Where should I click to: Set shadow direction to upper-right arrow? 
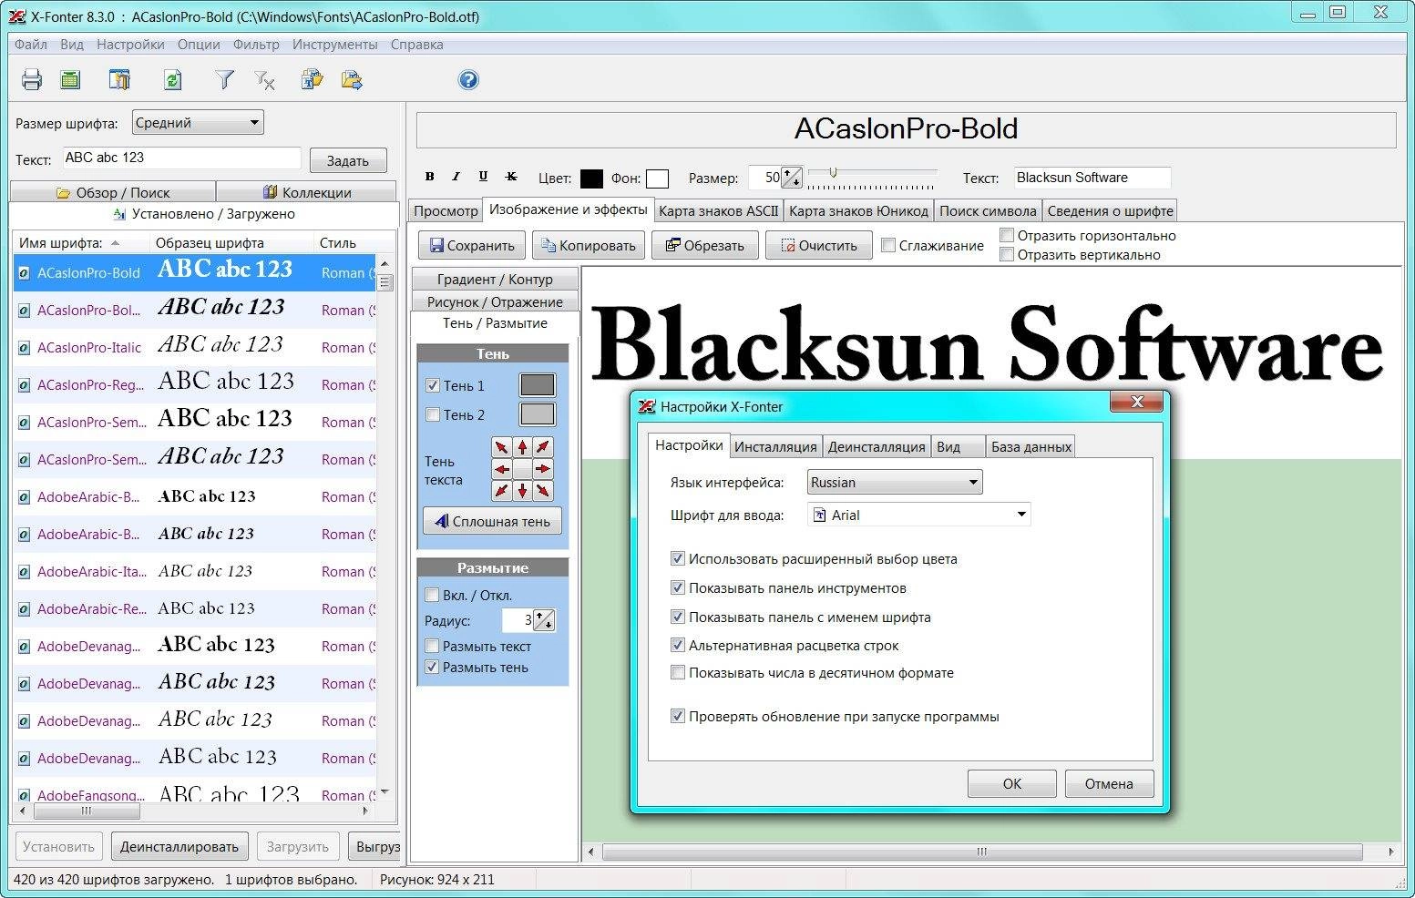coord(543,447)
